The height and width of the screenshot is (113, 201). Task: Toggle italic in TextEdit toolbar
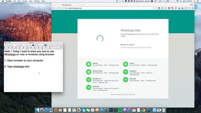[41, 45]
